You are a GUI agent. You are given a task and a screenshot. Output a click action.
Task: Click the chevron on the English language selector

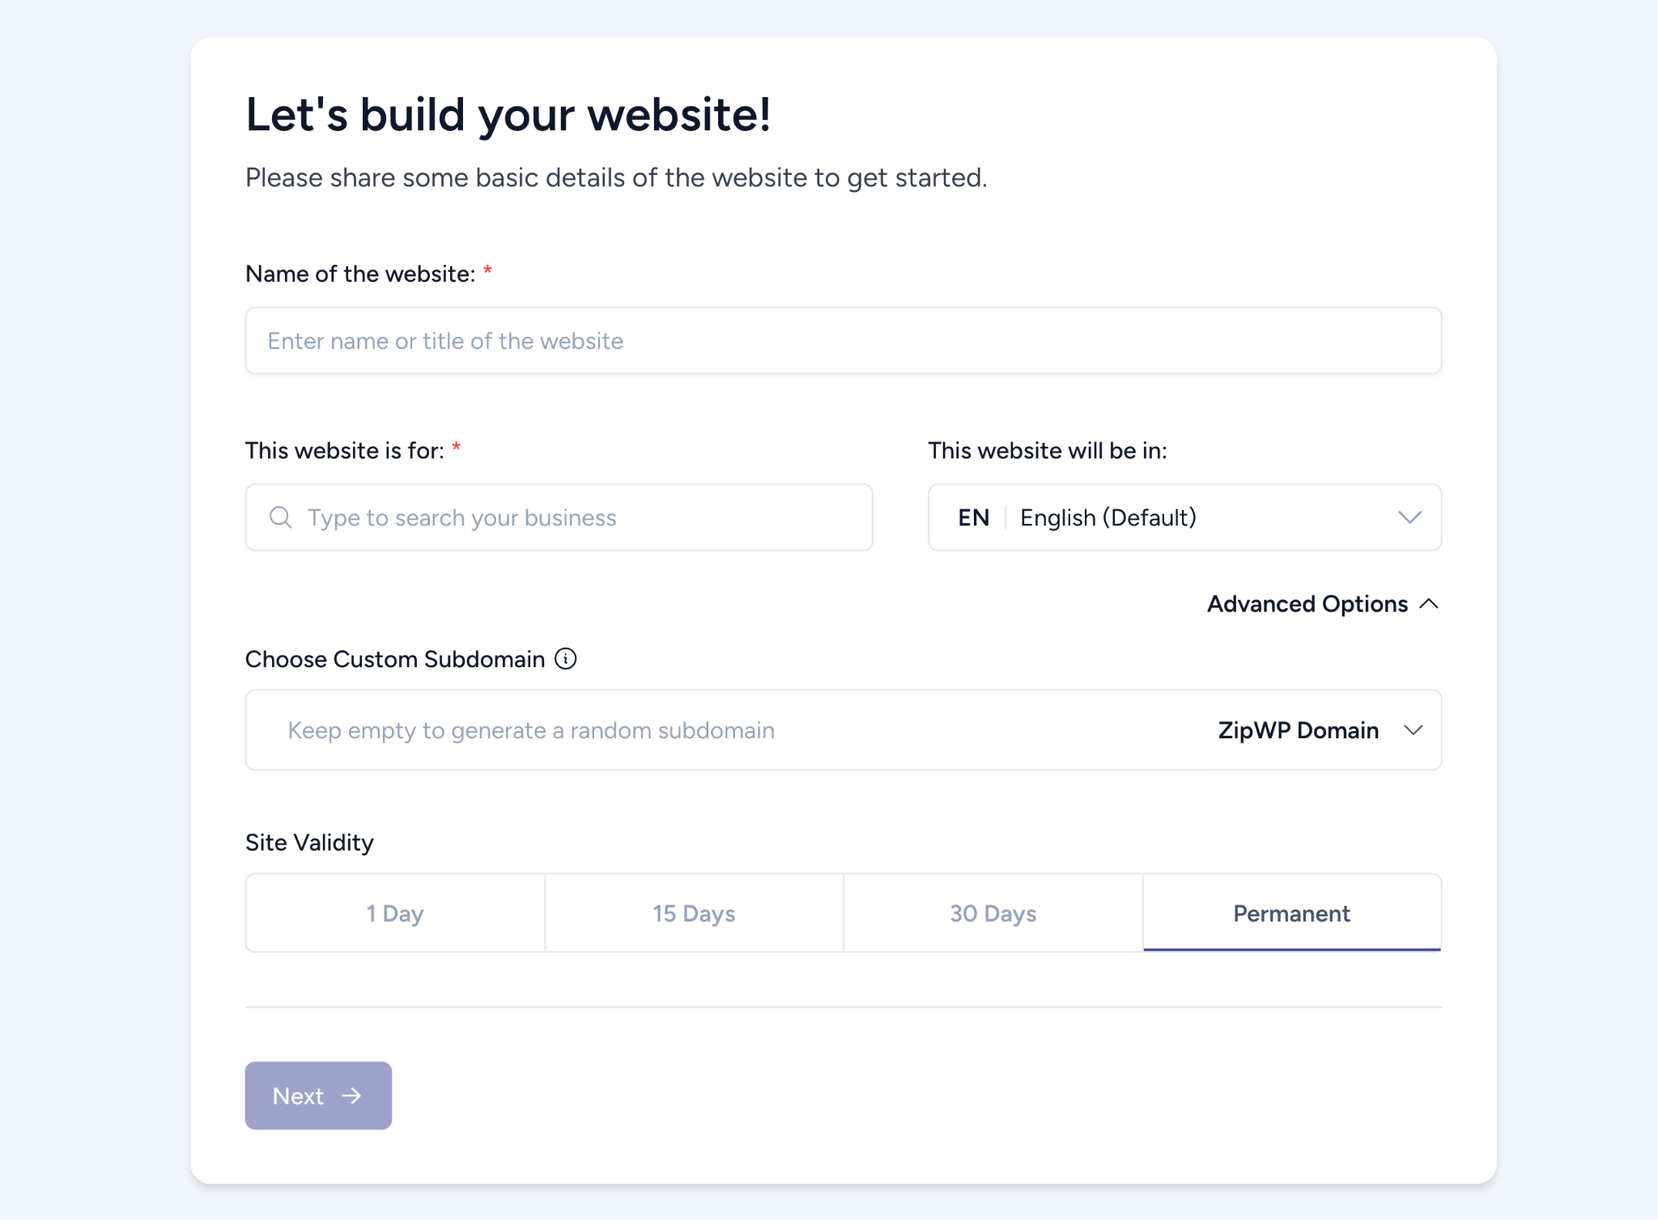tap(1409, 516)
